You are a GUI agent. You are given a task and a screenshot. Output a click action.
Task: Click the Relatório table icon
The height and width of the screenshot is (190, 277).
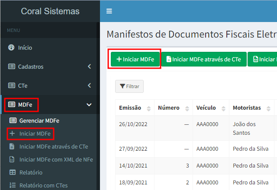pyautogui.click(x=12, y=172)
